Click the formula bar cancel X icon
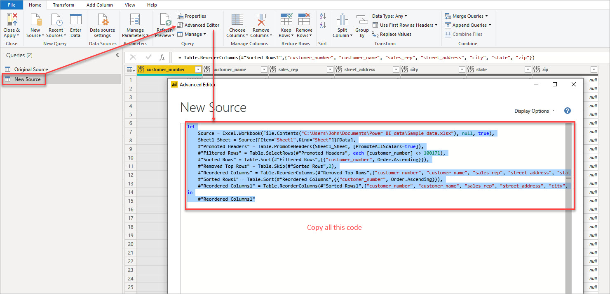 [133, 58]
